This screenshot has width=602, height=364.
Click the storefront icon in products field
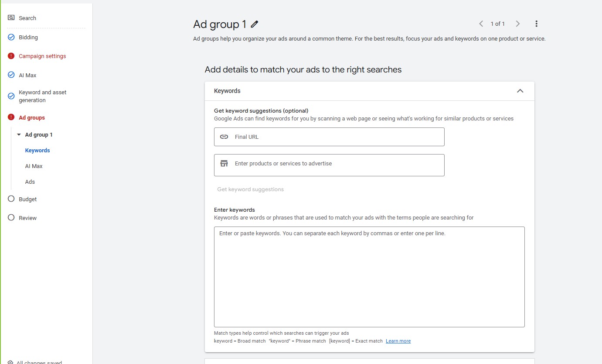pos(224,164)
